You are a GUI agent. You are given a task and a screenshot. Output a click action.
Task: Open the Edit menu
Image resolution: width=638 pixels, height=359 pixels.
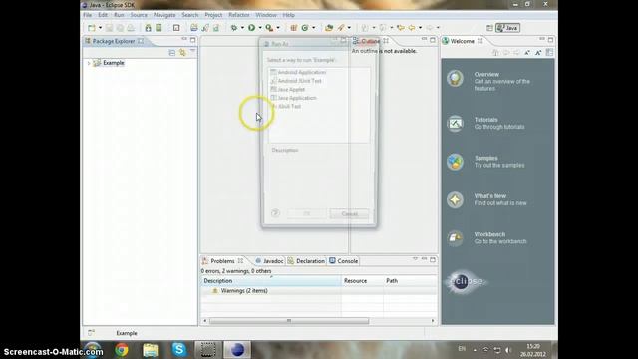click(103, 15)
